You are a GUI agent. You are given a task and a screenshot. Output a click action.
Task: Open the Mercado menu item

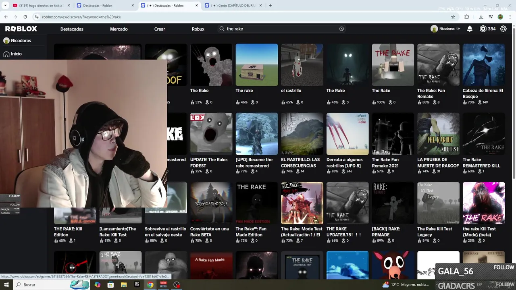point(119,29)
